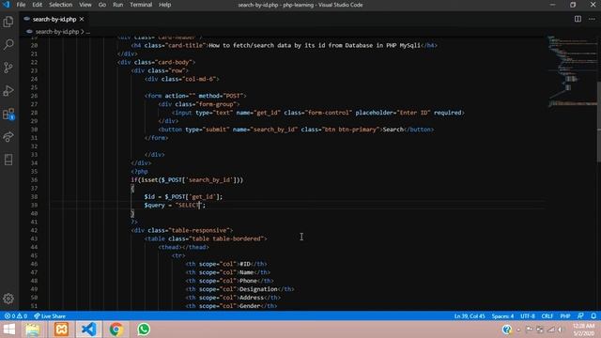Image resolution: width=601 pixels, height=338 pixels.
Task: Click the search-by-id.php breadcrumb item
Action: point(56,32)
